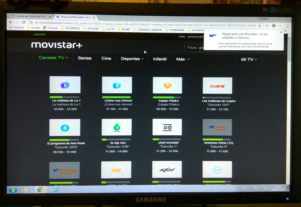Open the Cuatro channel logo
This screenshot has height=207, width=301.
217,86
